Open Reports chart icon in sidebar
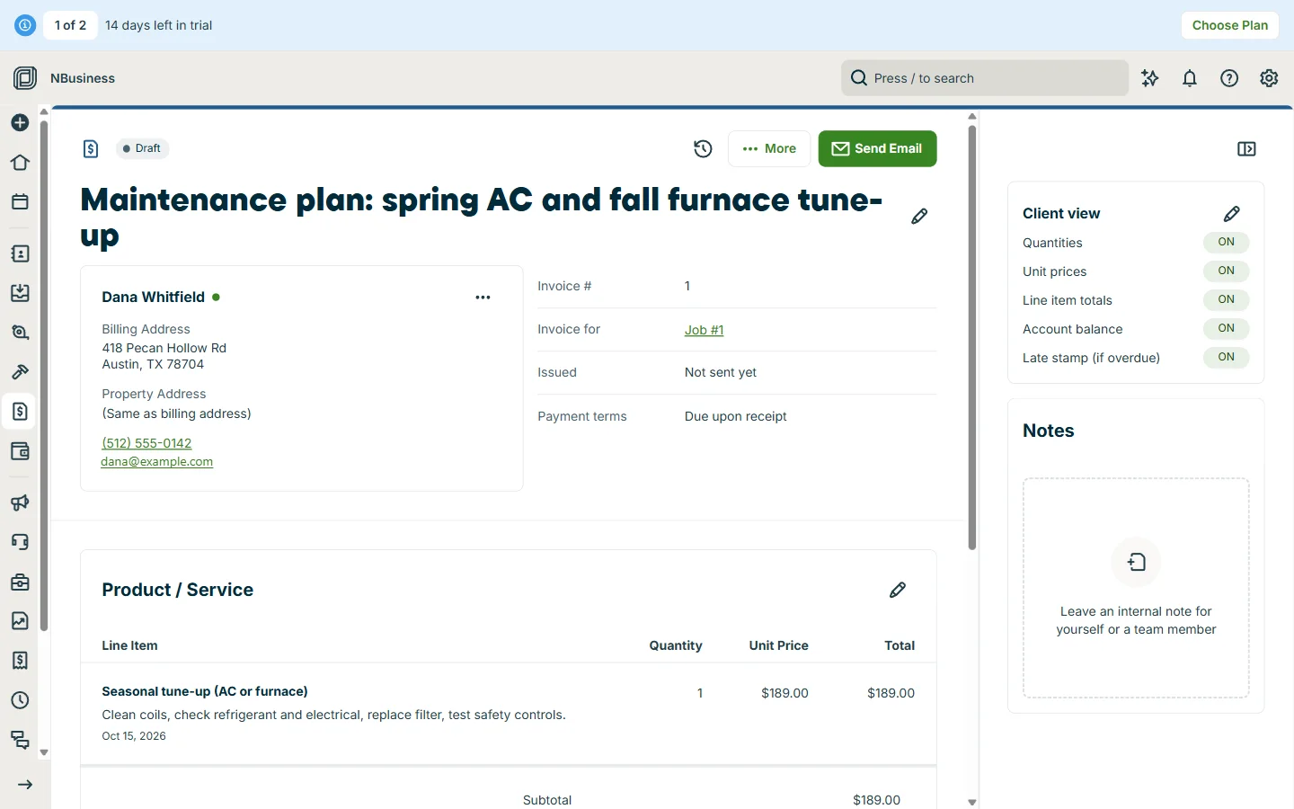Viewport: 1294px width, 809px height. [x=20, y=621]
